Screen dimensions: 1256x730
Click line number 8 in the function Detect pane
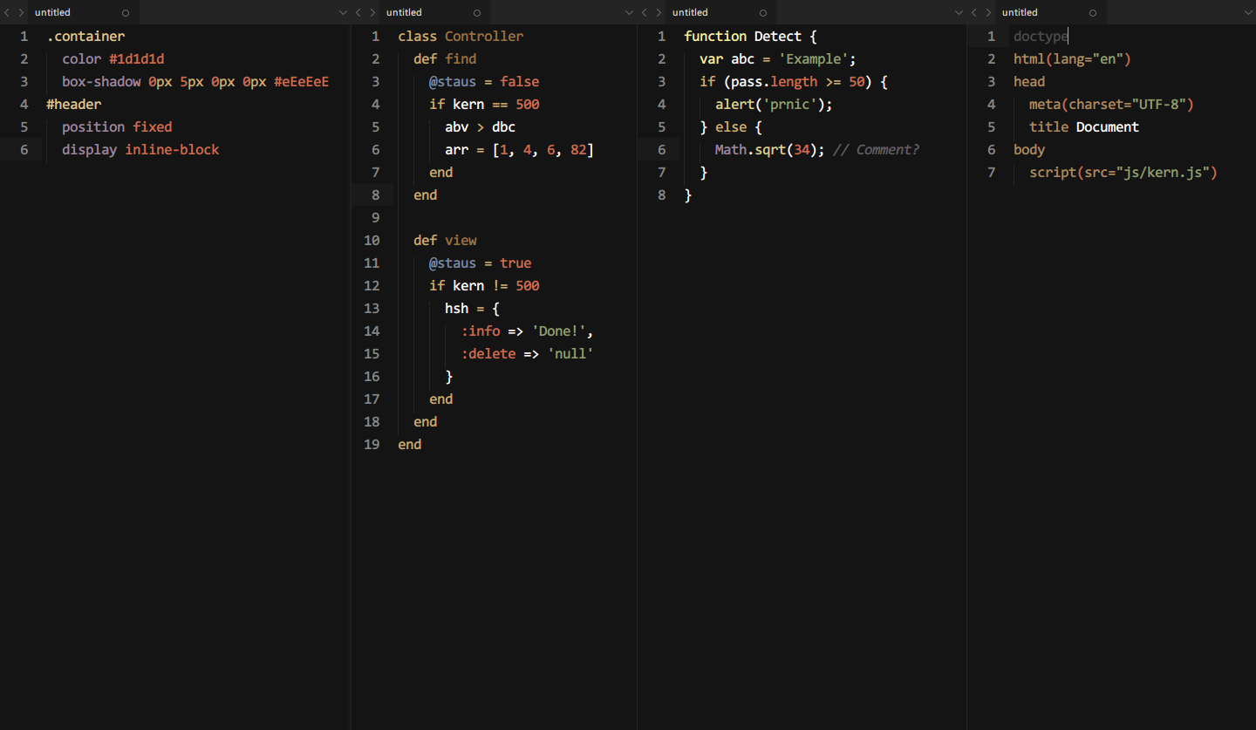click(662, 195)
